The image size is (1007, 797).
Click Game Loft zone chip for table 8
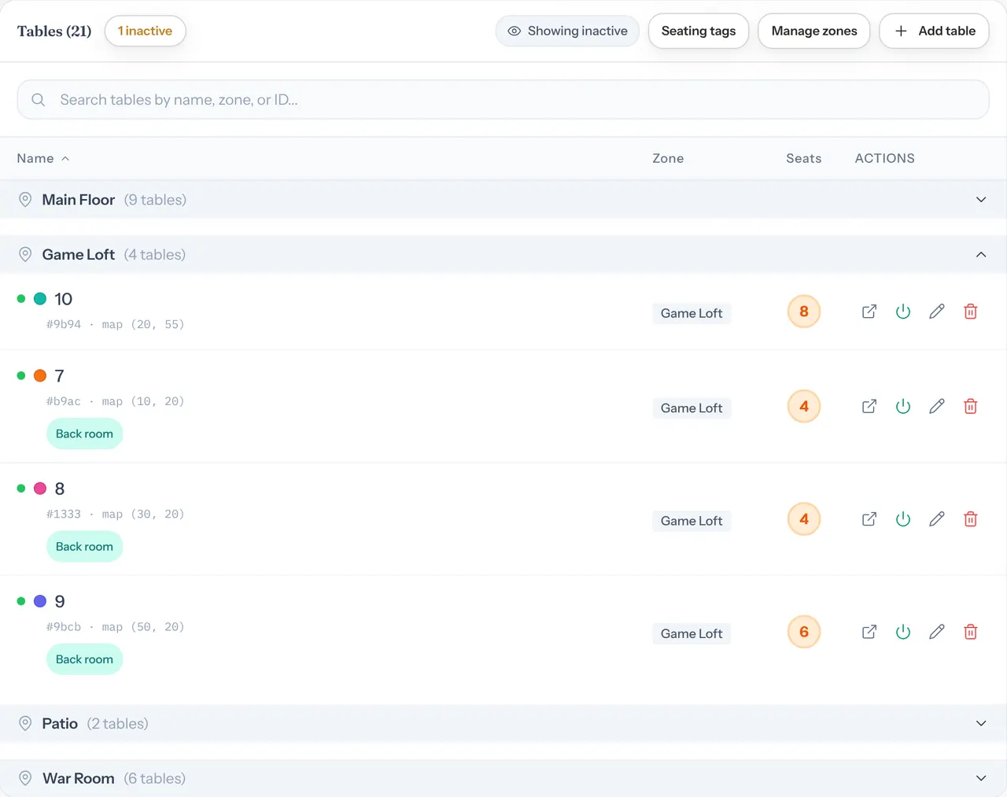692,521
